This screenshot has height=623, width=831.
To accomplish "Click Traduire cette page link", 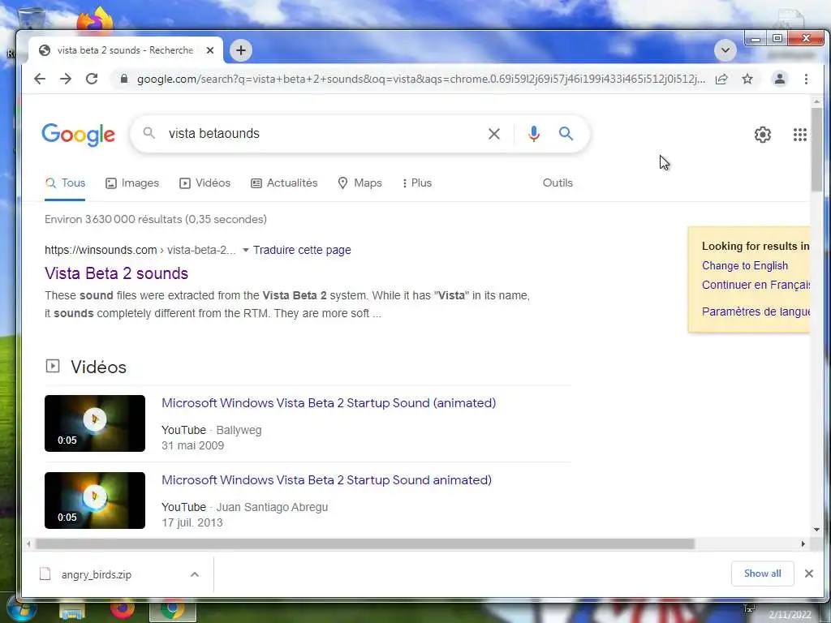I will point(302,250).
